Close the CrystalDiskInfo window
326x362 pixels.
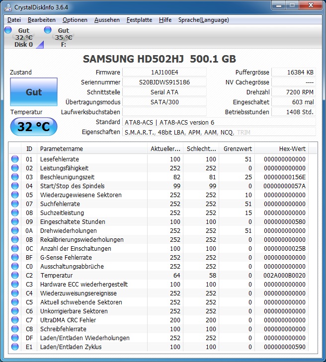(x=311, y=5)
